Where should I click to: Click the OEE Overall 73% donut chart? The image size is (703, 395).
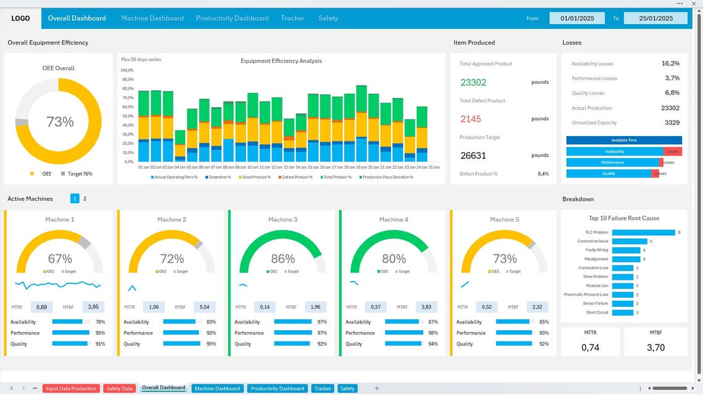[59, 121]
